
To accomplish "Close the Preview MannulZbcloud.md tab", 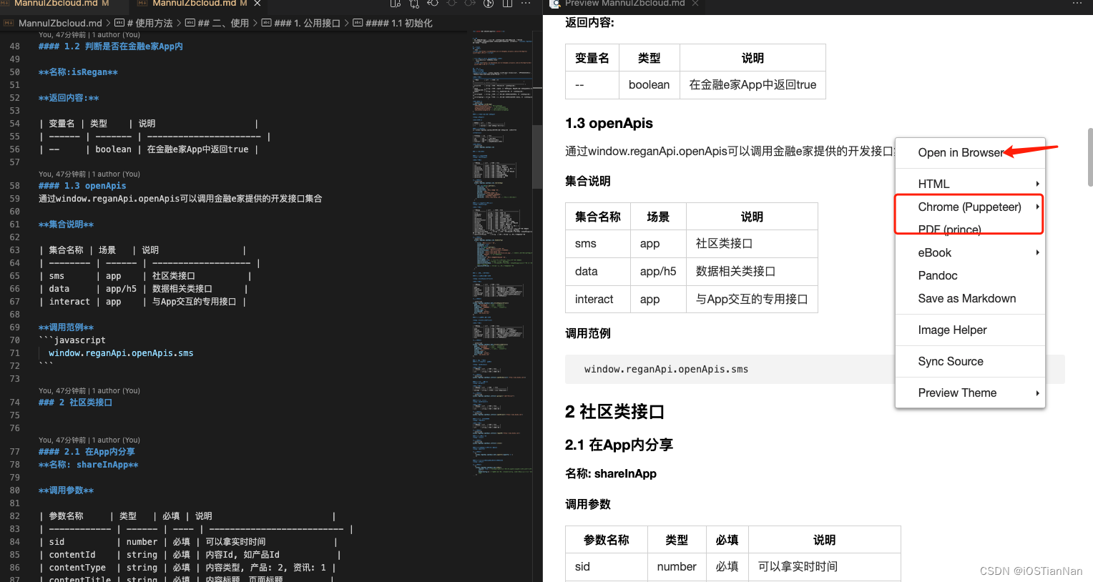I will pyautogui.click(x=695, y=4).
